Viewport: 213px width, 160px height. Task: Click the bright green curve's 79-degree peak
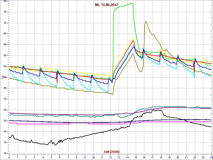(132, 3)
